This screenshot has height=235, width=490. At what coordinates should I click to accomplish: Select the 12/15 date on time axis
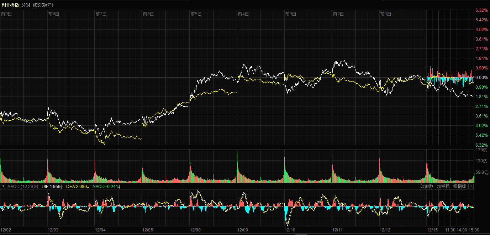pos(433,230)
